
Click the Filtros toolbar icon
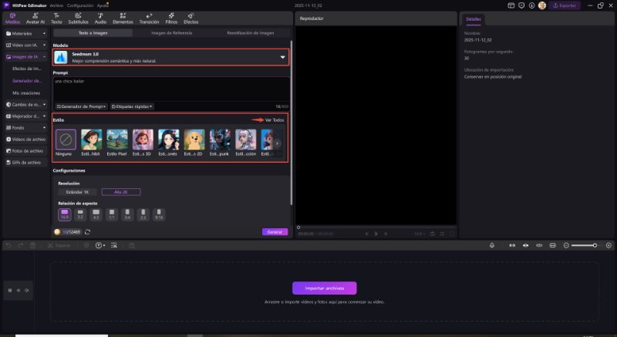tap(170, 19)
